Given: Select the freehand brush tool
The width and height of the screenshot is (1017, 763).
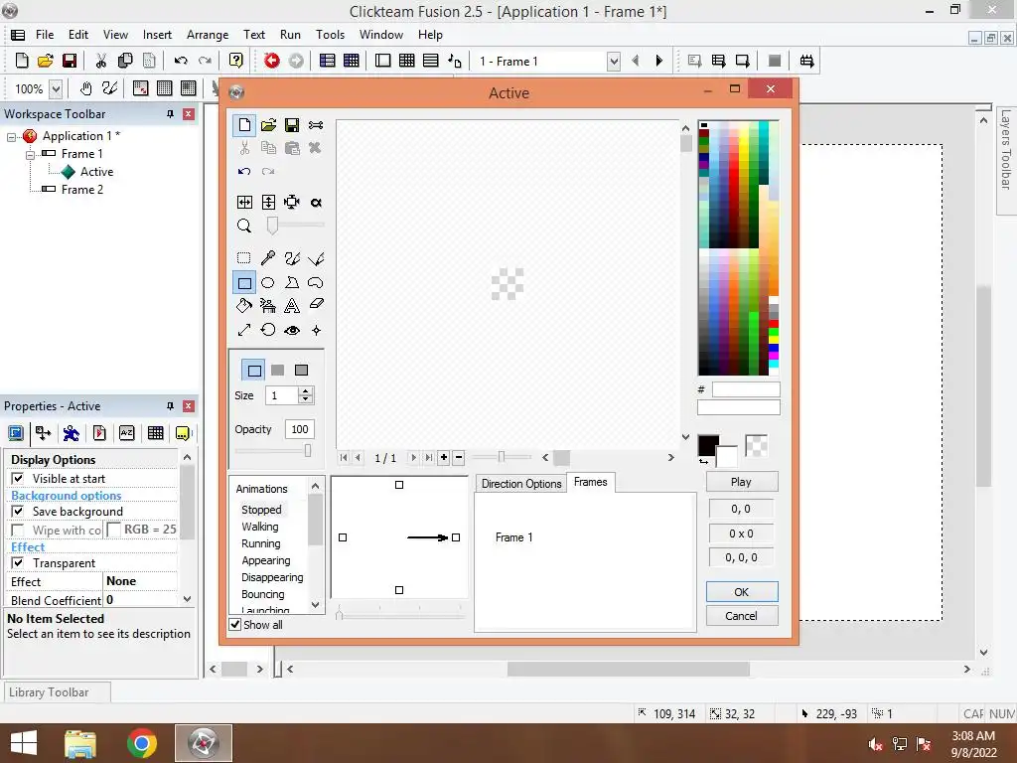Looking at the screenshot, I should pos(292,258).
